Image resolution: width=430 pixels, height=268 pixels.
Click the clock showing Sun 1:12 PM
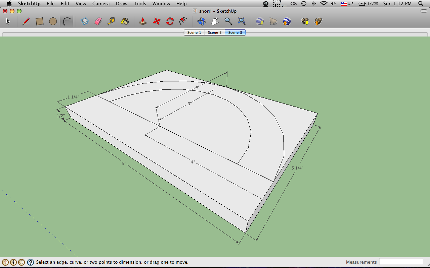(397, 4)
